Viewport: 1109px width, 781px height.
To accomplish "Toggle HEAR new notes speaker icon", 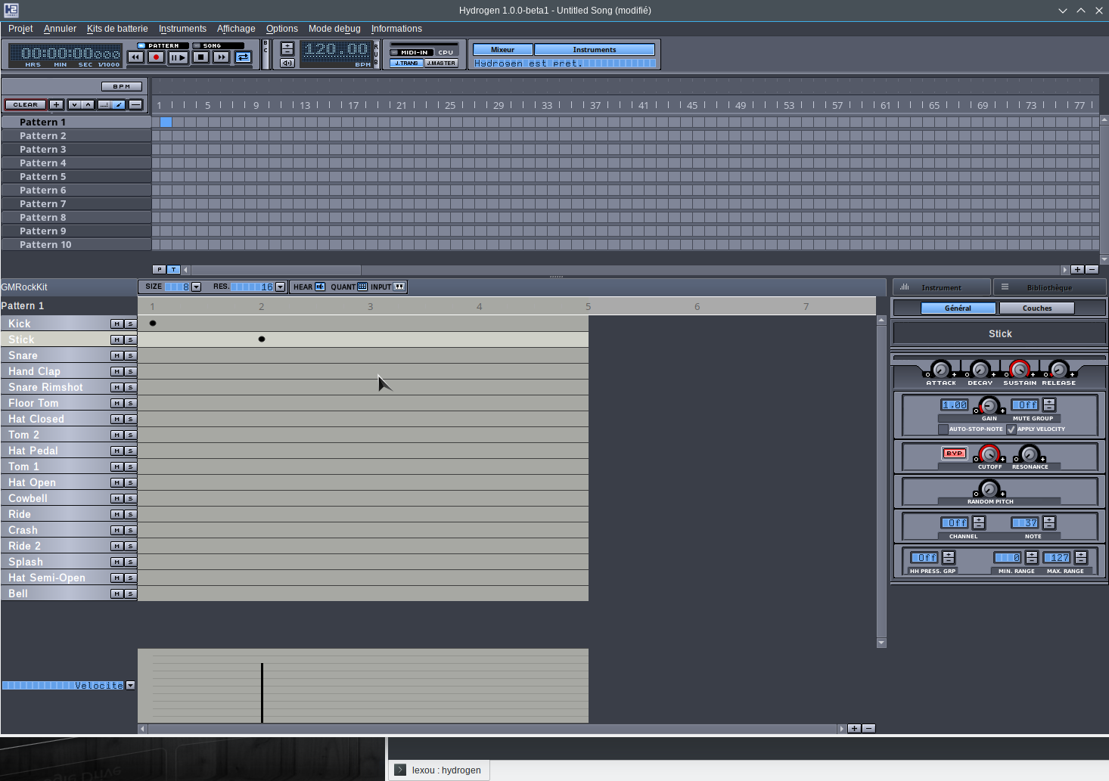I will point(320,287).
